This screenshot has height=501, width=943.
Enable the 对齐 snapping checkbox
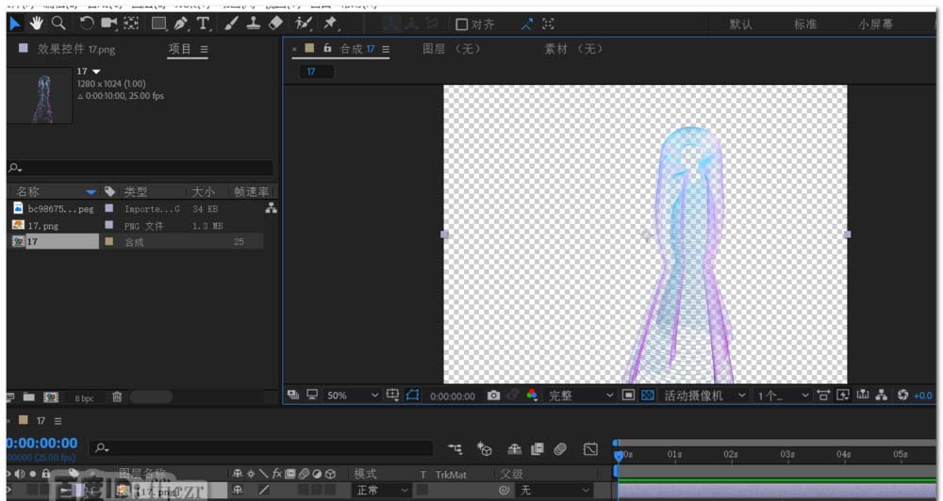pos(462,24)
